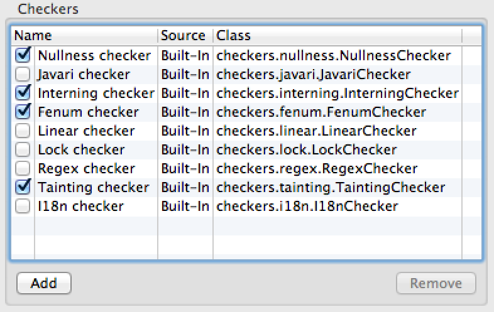Turn off the Tainting checker checkbox
The height and width of the screenshot is (312, 494).
coord(23,188)
